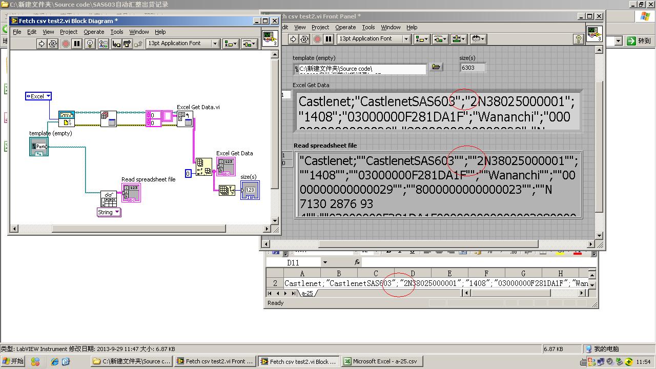Click the Excel insert function fx button
This screenshot has height=369, width=656.
click(357, 262)
